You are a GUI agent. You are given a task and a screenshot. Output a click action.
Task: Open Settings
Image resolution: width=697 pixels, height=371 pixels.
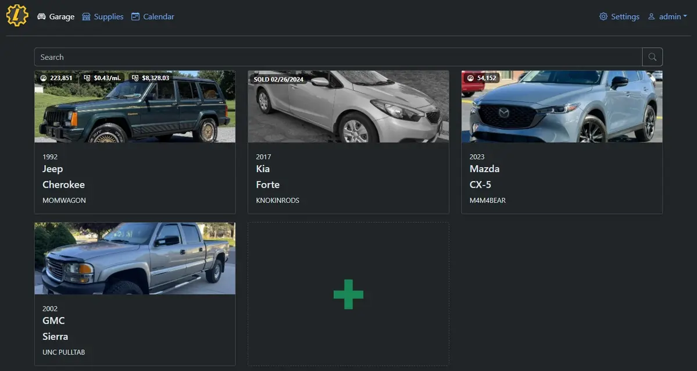pos(619,16)
